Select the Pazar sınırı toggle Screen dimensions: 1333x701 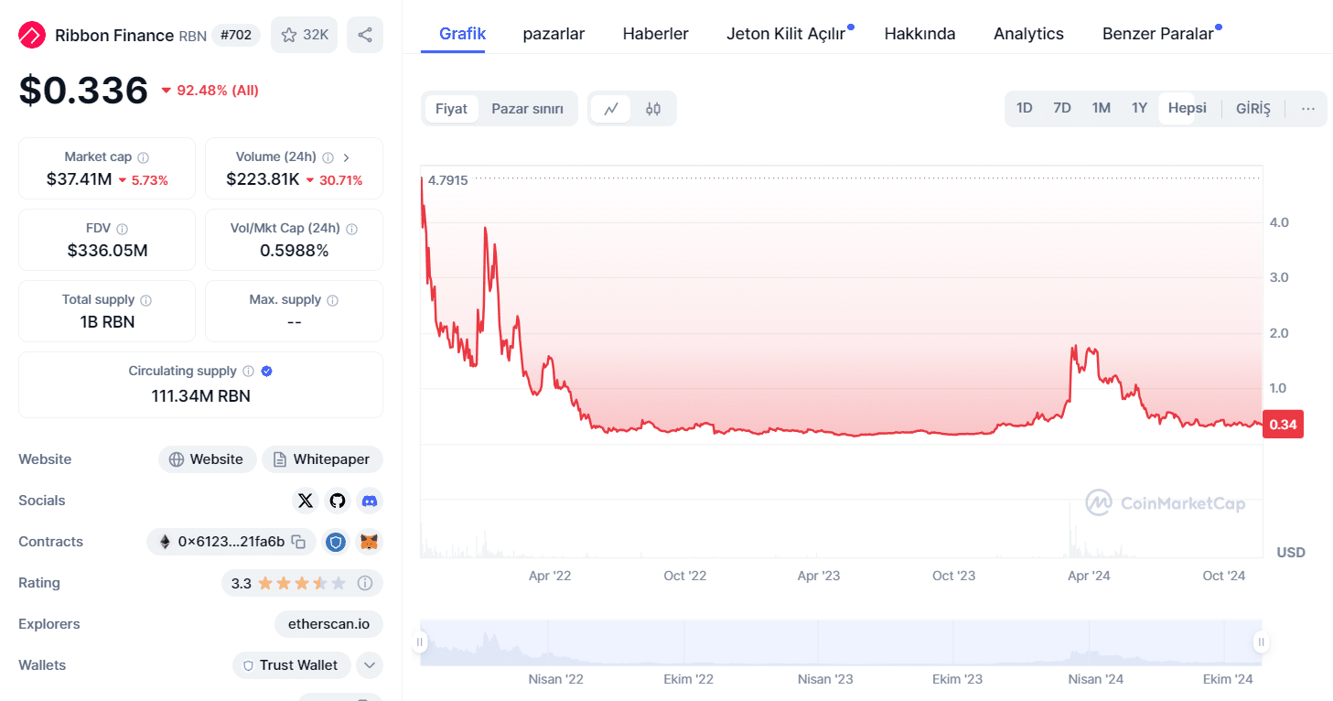[528, 109]
